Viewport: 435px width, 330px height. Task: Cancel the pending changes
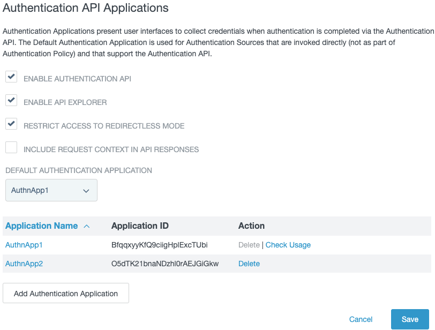361,319
